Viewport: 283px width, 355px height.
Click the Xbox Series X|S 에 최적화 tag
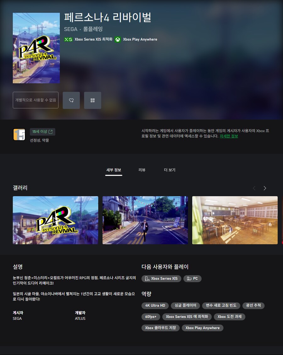187,317
